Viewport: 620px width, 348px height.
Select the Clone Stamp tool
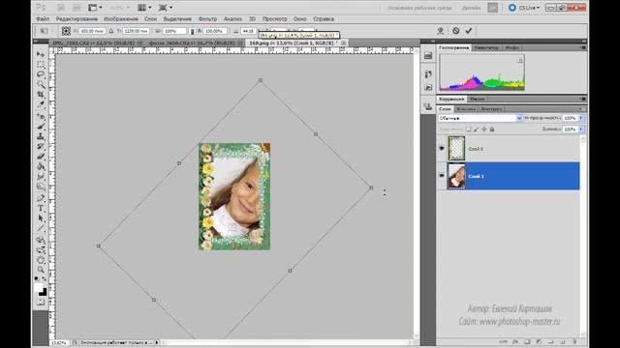pyautogui.click(x=41, y=136)
